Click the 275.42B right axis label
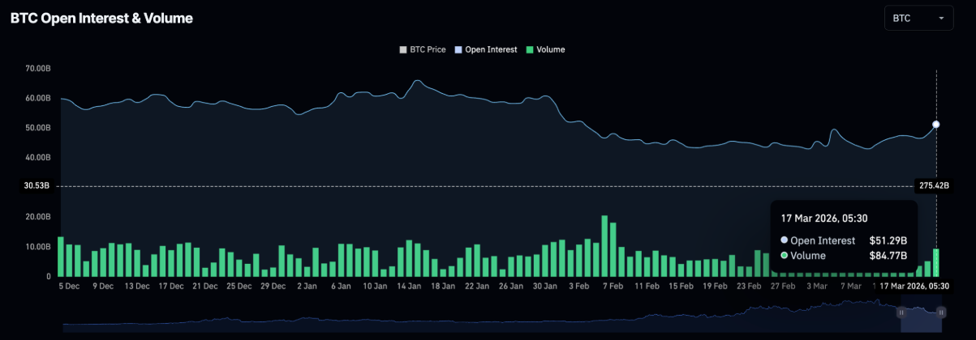Viewport: 976px width, 340px height. [x=933, y=186]
